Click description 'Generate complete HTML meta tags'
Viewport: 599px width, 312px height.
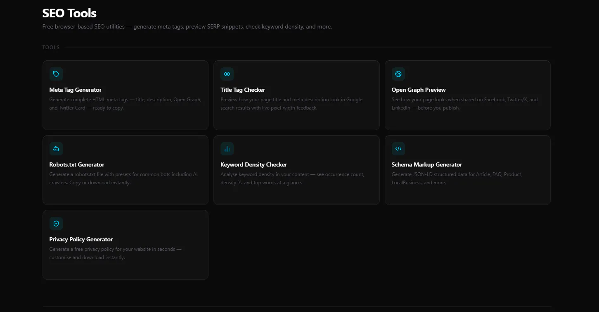[x=125, y=104]
